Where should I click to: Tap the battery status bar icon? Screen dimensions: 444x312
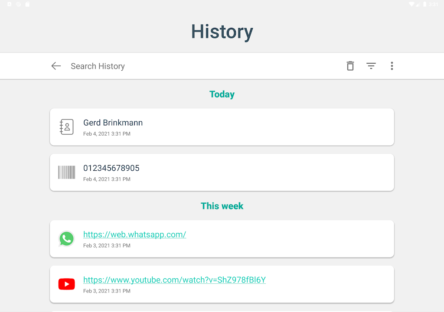click(x=424, y=4)
